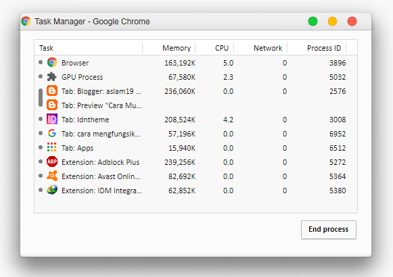This screenshot has height=277, width=393.
Task: Click the 15,940K memory value
Action: pyautogui.click(x=182, y=148)
